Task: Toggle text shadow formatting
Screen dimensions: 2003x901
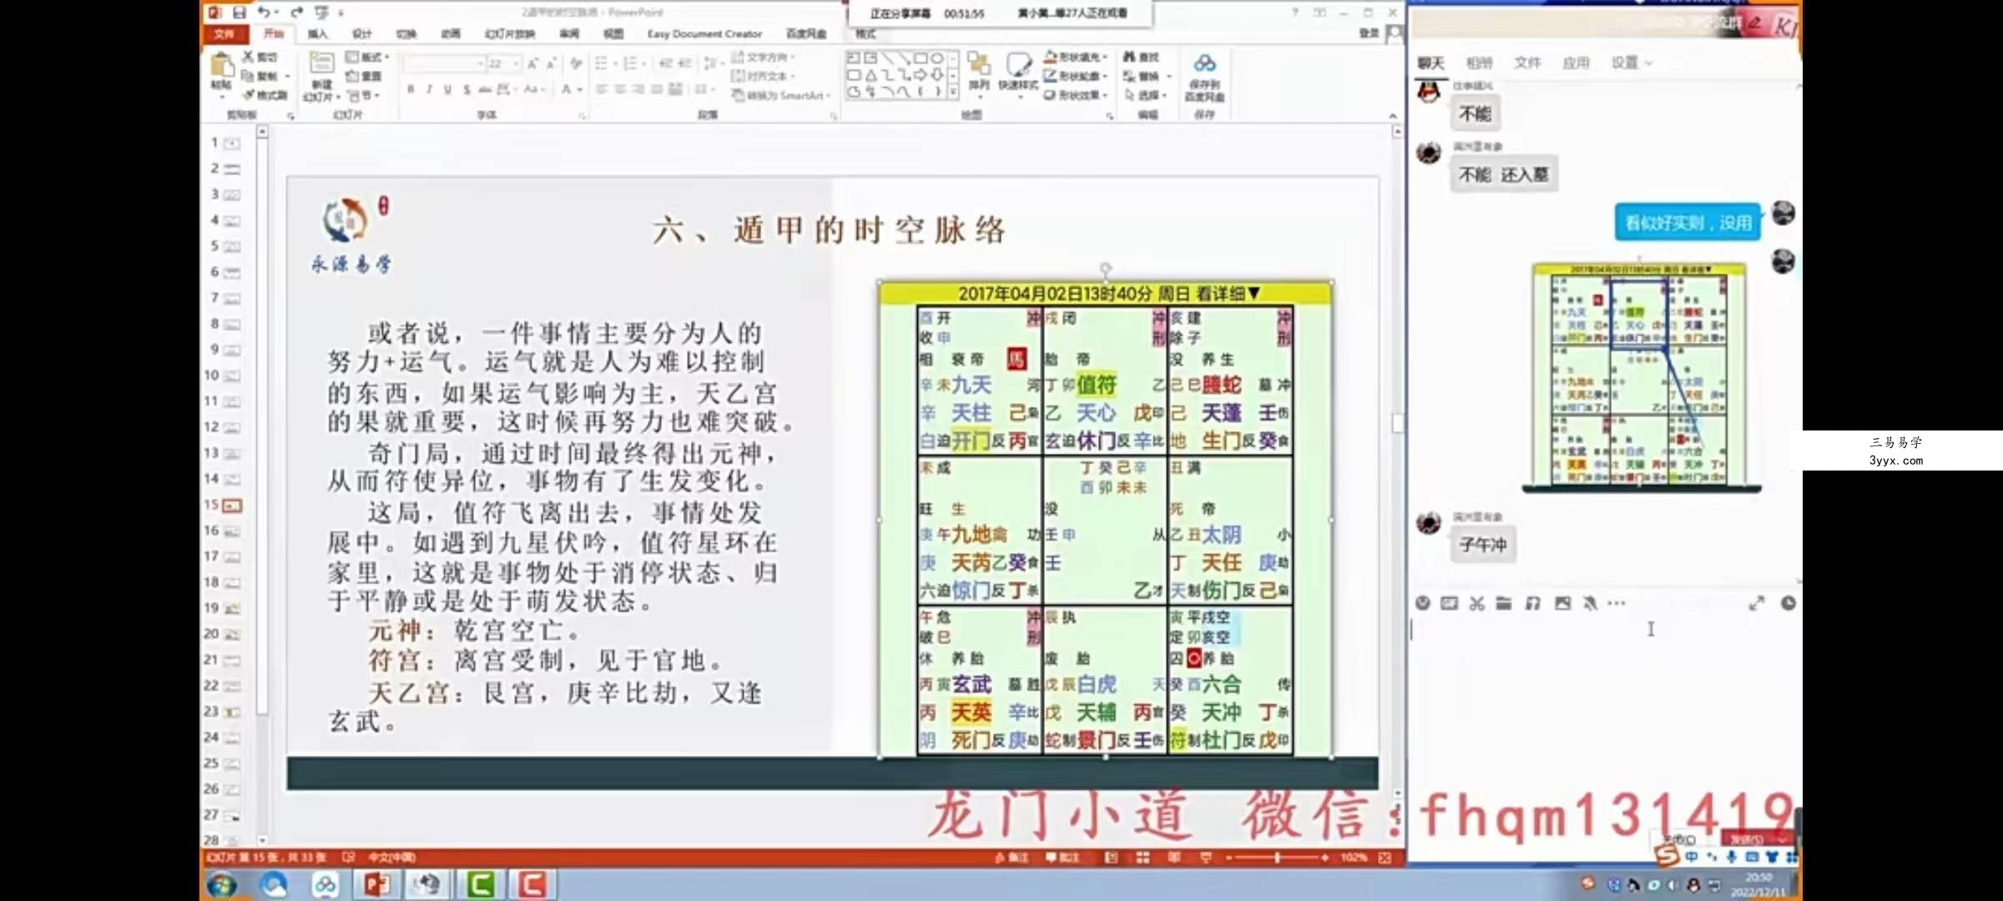Action: pos(467,89)
